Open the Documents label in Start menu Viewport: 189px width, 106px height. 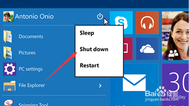(31, 36)
